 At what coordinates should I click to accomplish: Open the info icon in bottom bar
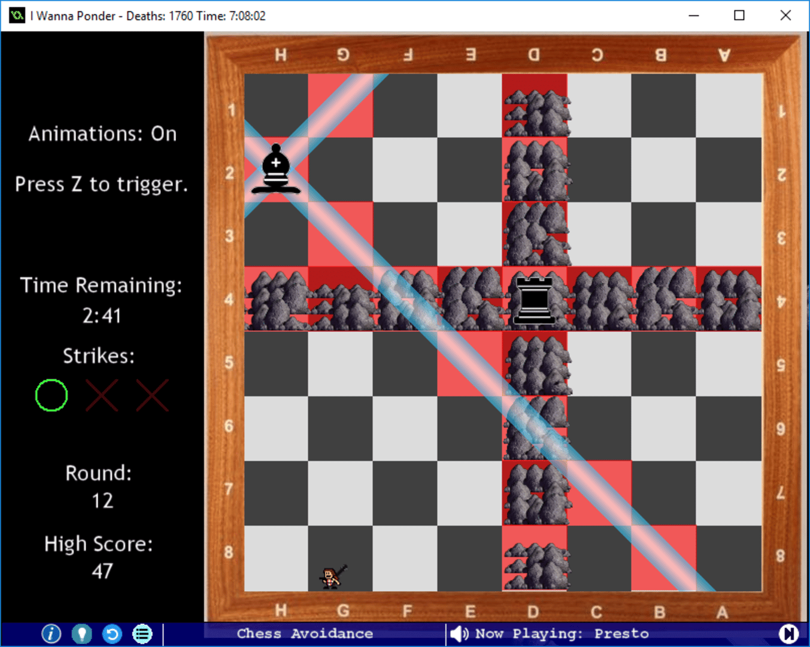click(x=51, y=633)
